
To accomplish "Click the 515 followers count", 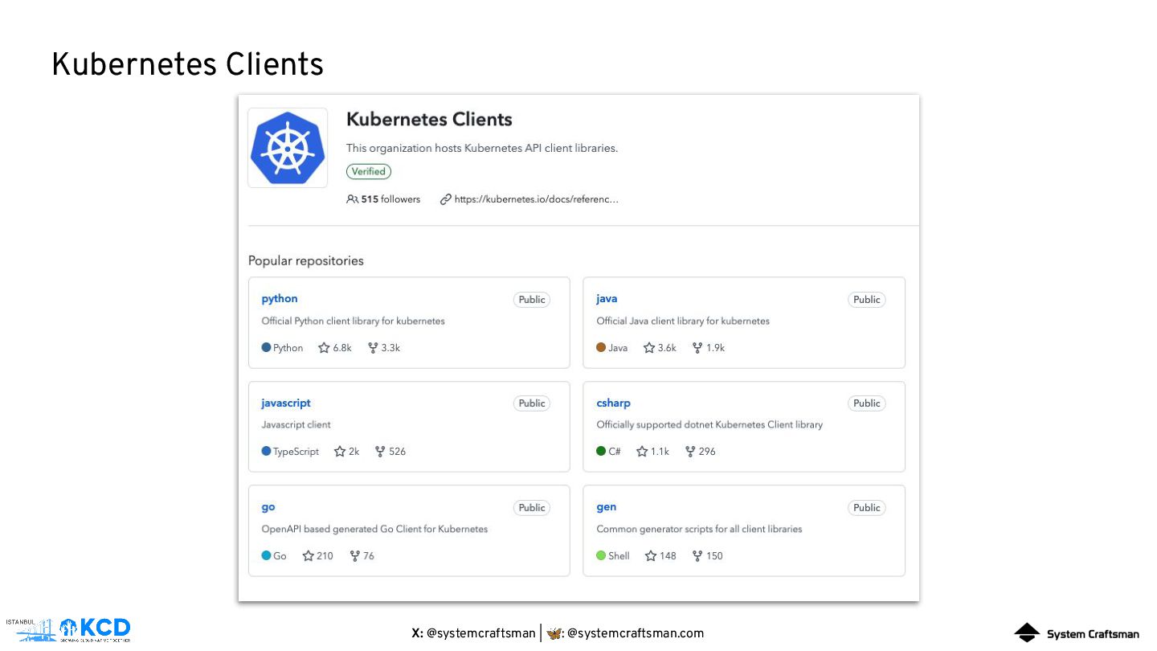I will [390, 199].
